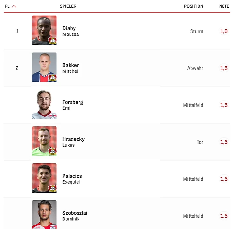Open Moussa Diaby's player photo
Viewport: 233px width, 229px height.
tap(44, 30)
